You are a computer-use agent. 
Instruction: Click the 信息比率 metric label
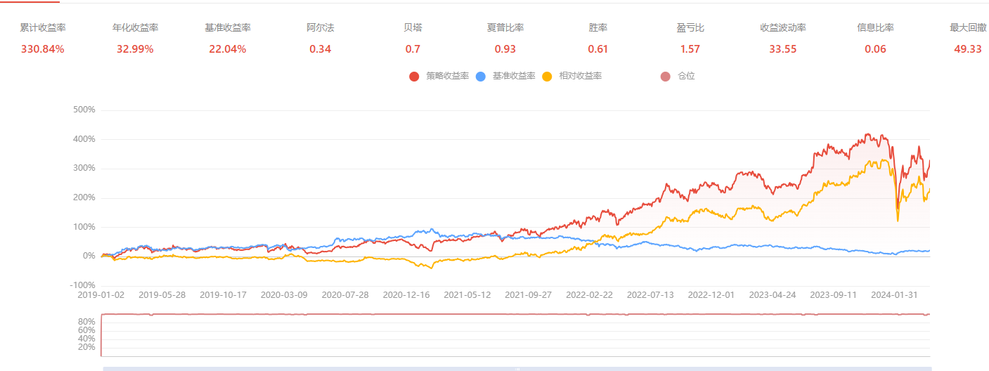[x=875, y=28]
